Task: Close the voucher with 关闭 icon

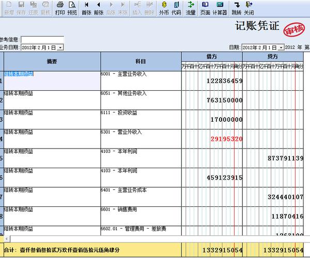Action: [x=249, y=8]
